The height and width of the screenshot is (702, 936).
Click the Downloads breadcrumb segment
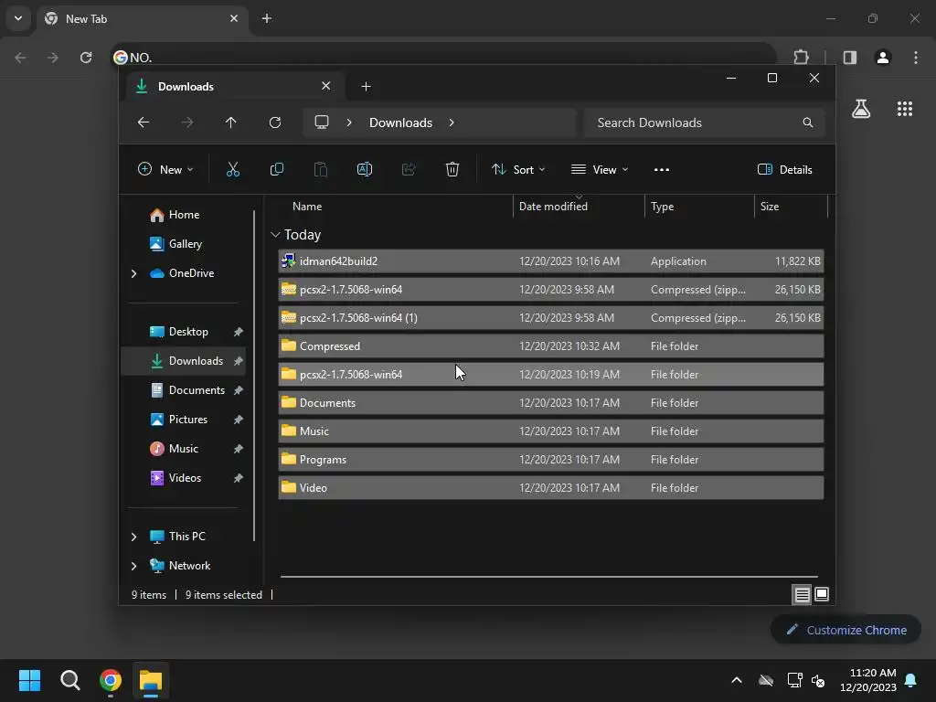(x=400, y=122)
